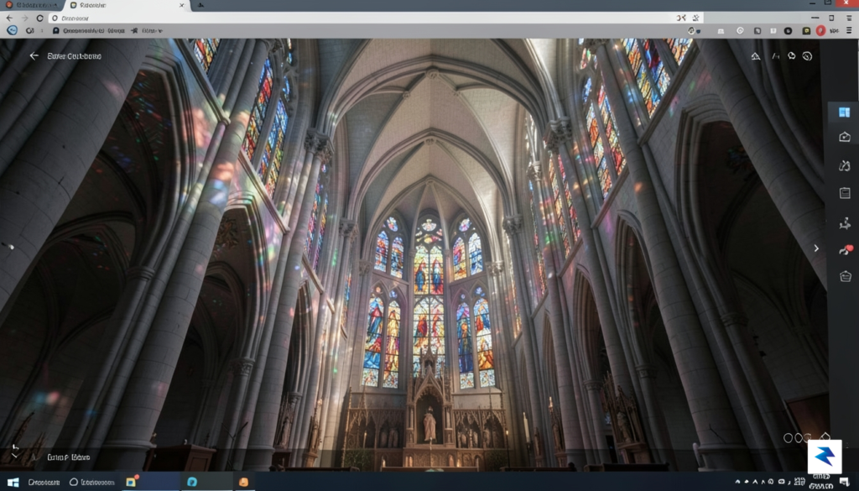859x491 pixels.
Task: Open the sidebar icon with red notification dot
Action: click(846, 250)
